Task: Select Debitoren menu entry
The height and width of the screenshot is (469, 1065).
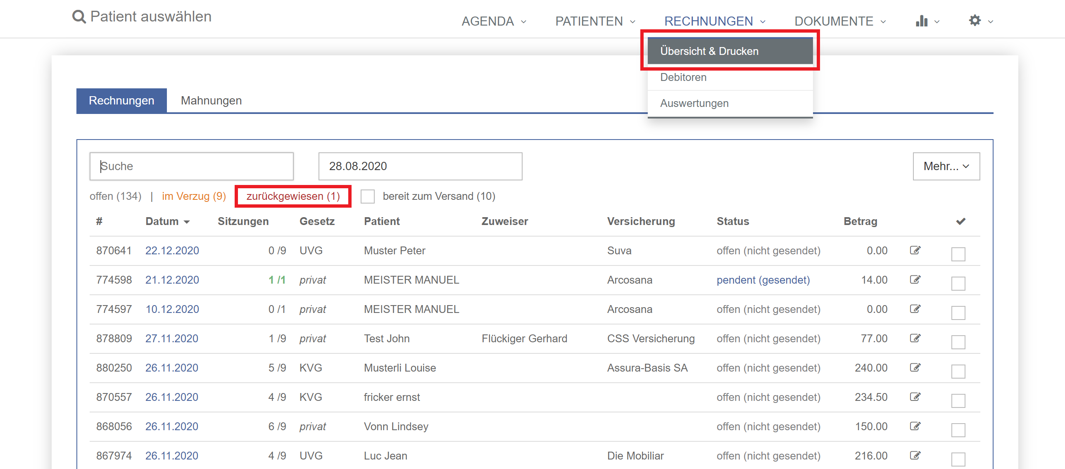Action: 730,77
